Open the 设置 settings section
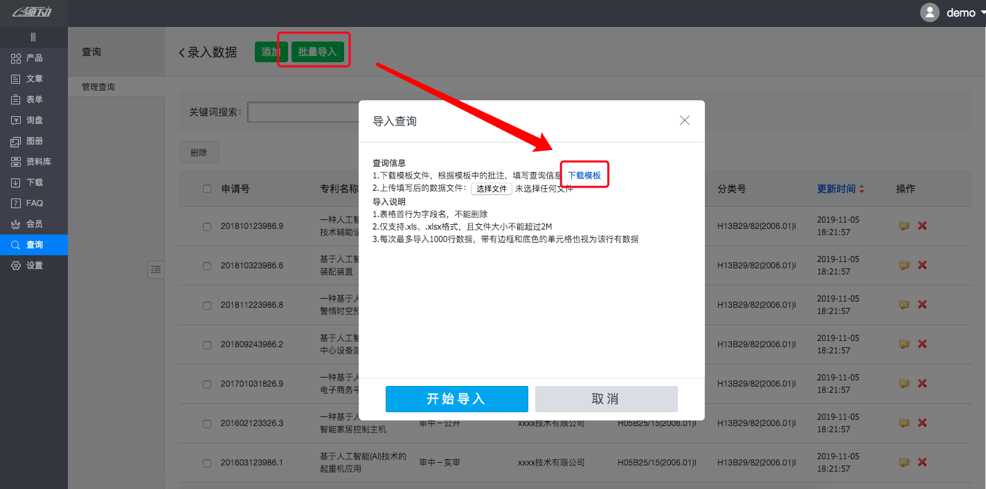The image size is (986, 489). click(32, 264)
